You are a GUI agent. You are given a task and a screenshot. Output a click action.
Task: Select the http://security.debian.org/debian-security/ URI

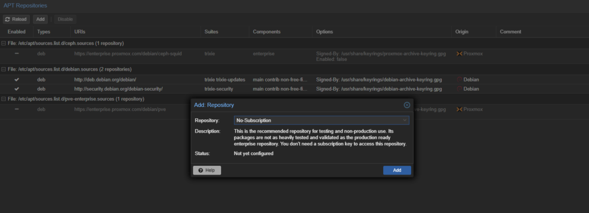click(118, 89)
